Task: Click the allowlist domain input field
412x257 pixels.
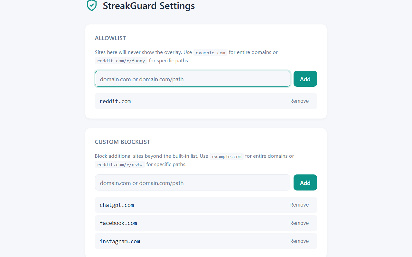Action: point(192,79)
